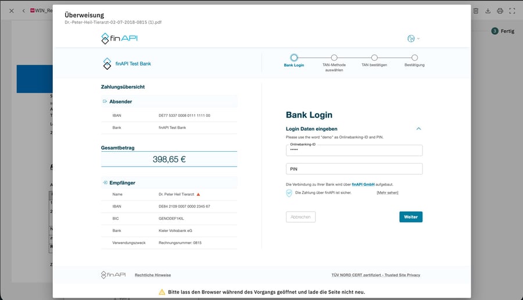Select the TAN bestätigen step
The image size is (523, 300).
coord(374,58)
